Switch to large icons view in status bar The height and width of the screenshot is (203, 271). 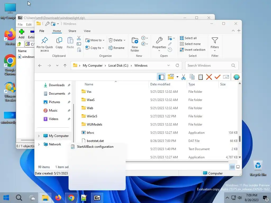pyautogui.click(x=238, y=167)
